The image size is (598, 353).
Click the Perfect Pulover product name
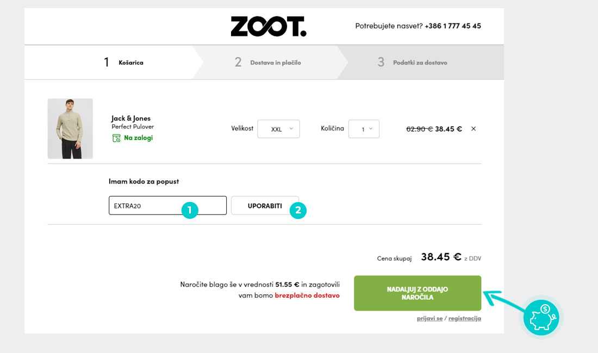click(x=133, y=127)
